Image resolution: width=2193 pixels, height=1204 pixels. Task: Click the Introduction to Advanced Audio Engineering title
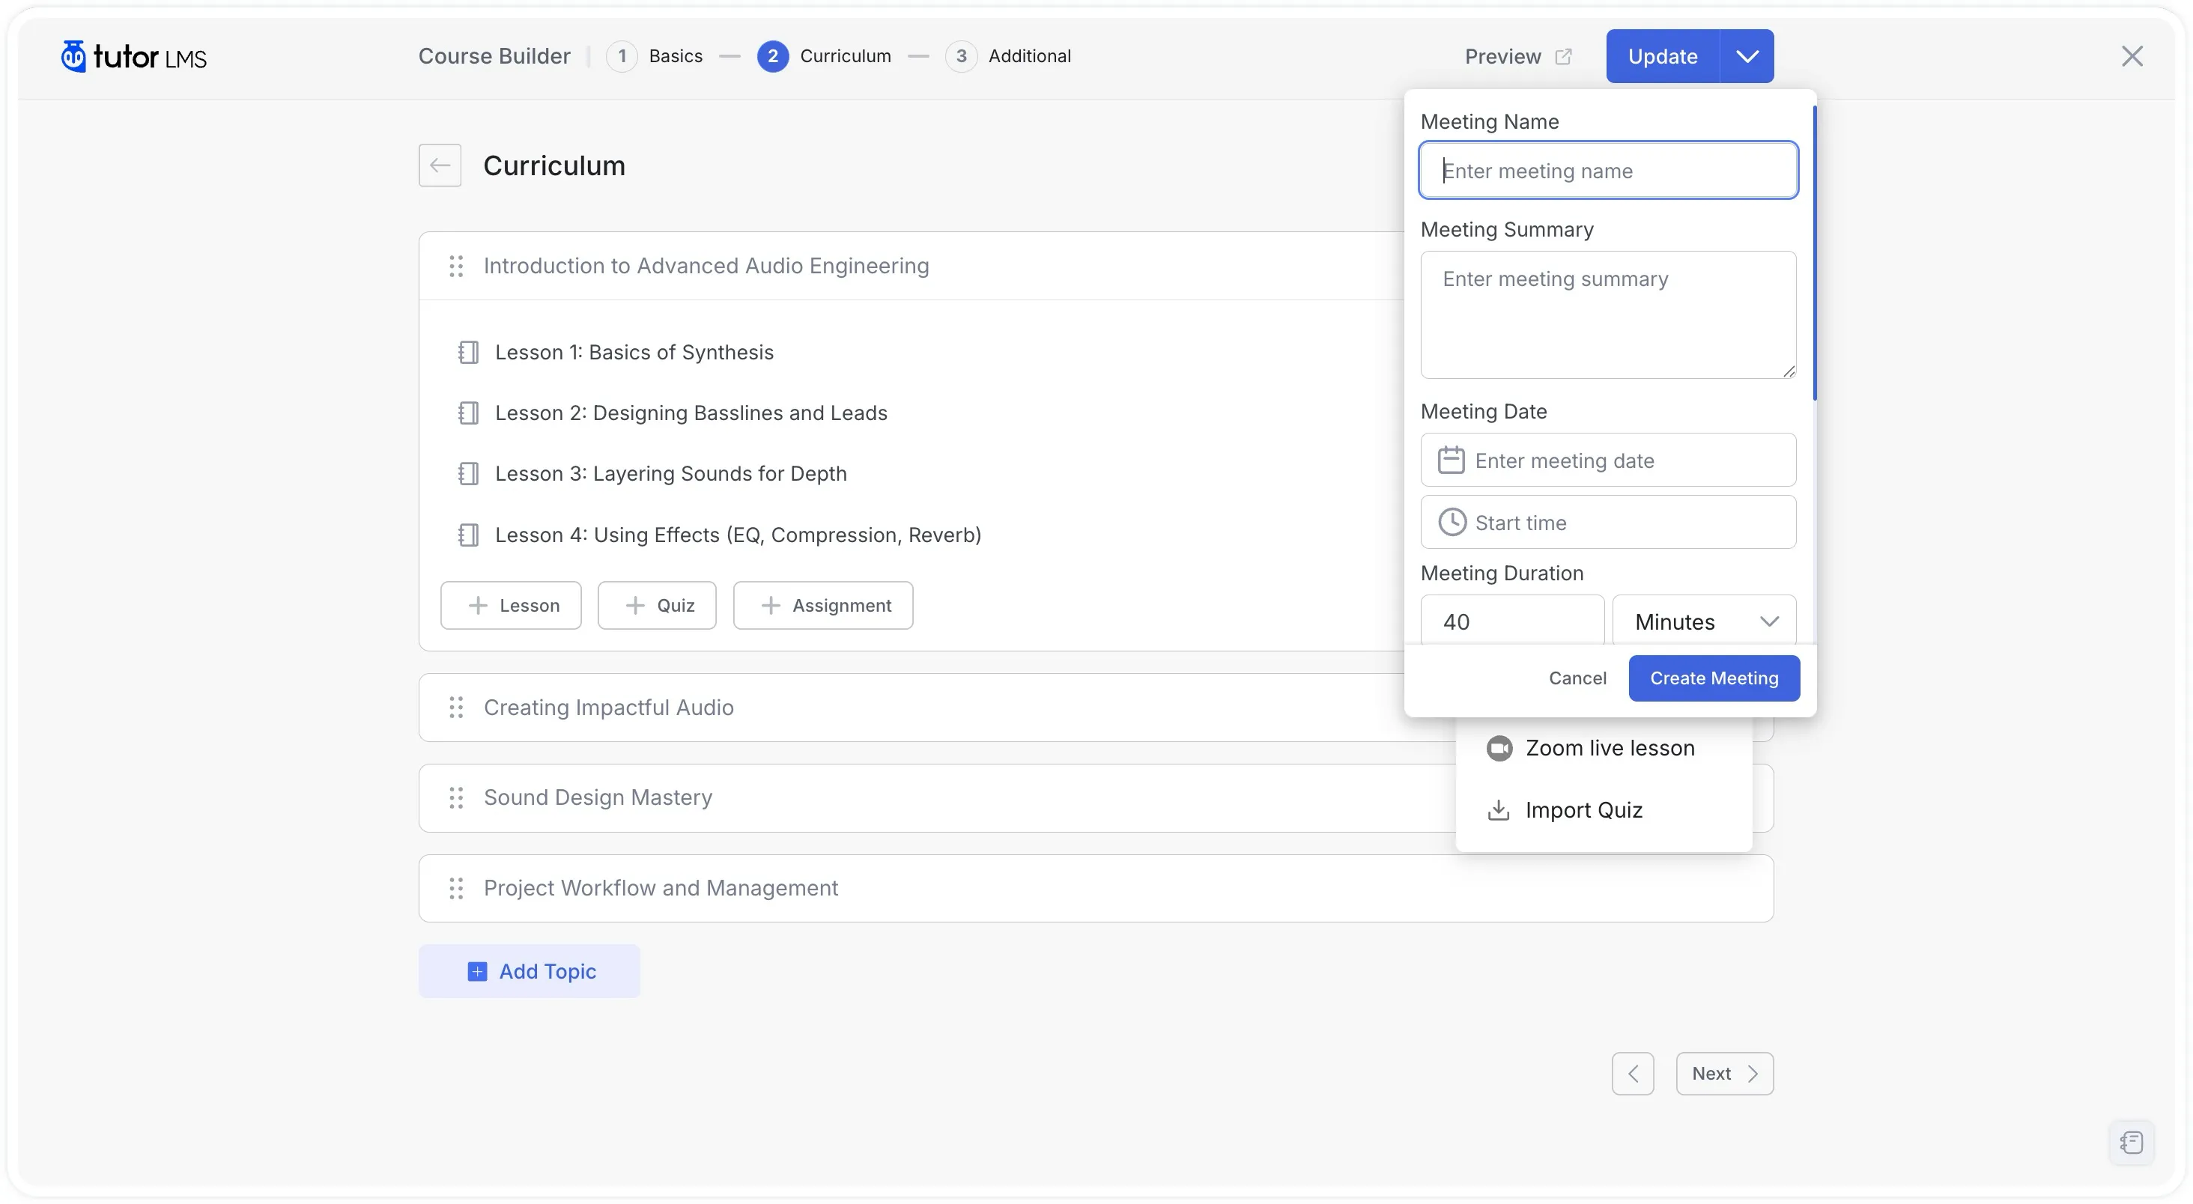coord(706,267)
